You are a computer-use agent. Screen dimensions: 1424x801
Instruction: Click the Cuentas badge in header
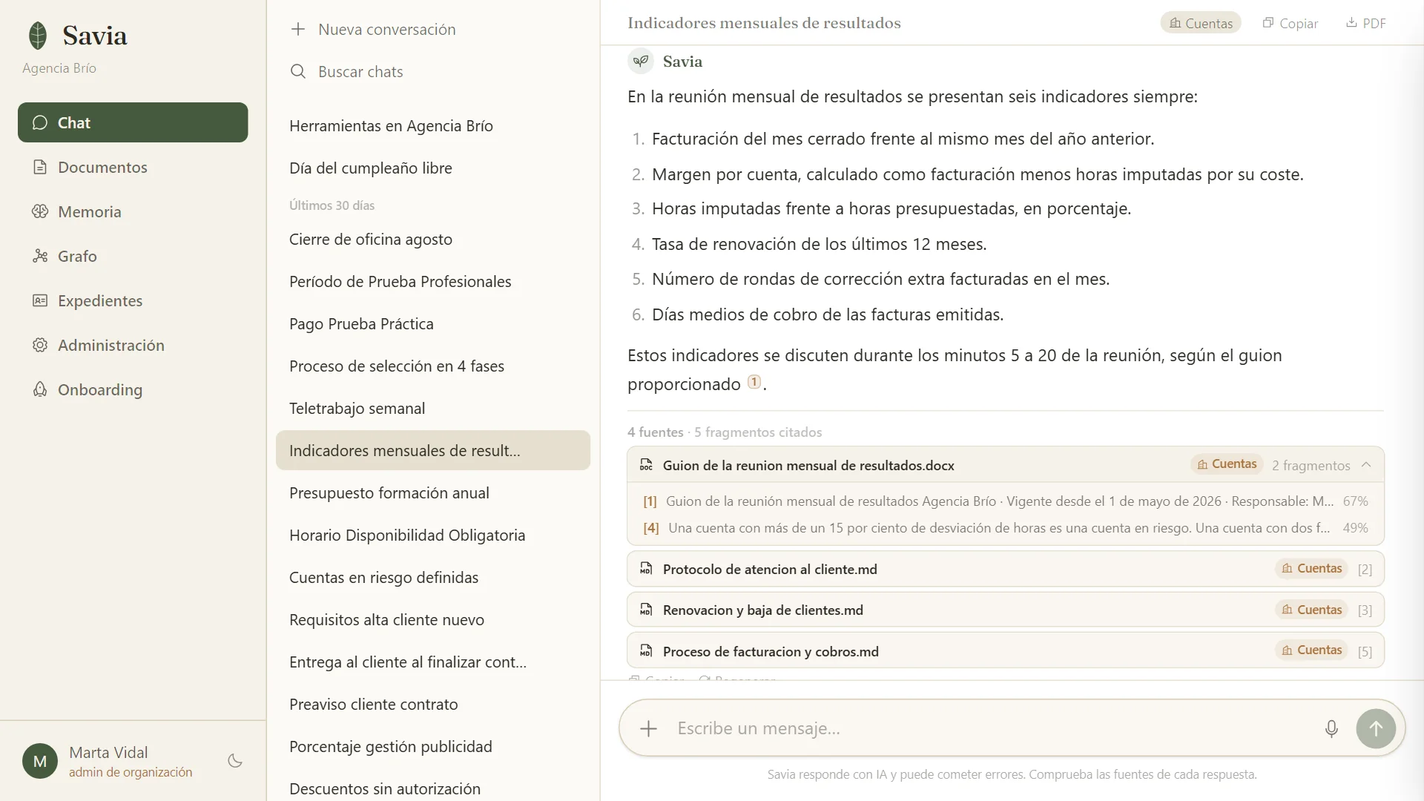[x=1201, y=23]
